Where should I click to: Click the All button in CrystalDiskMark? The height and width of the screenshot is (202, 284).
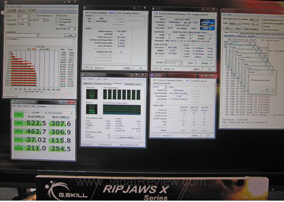(x=19, y=114)
